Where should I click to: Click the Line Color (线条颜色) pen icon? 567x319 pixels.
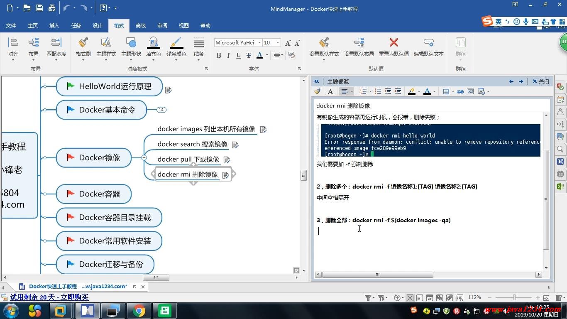pyautogui.click(x=176, y=43)
